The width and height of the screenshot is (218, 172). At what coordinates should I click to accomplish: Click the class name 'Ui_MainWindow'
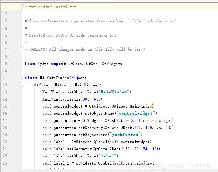point(54,78)
